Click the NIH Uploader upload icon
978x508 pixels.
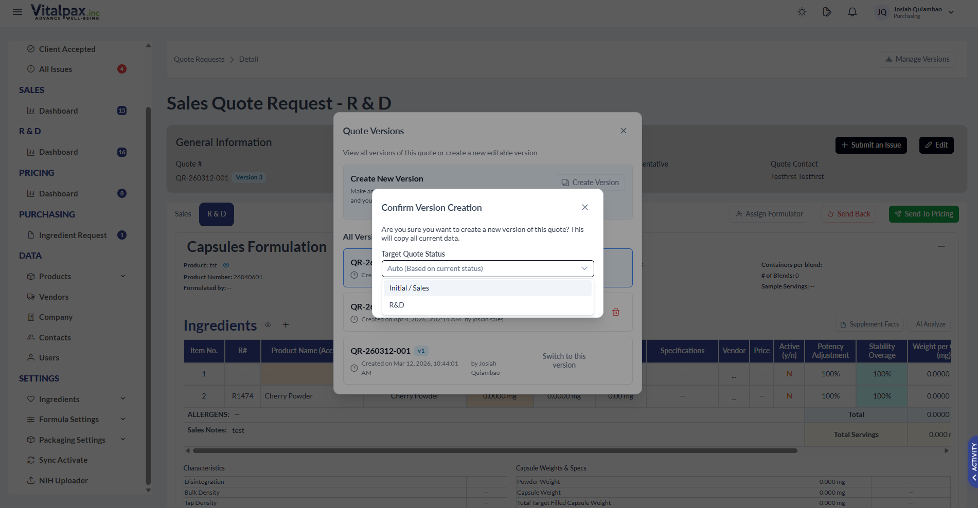(31, 480)
